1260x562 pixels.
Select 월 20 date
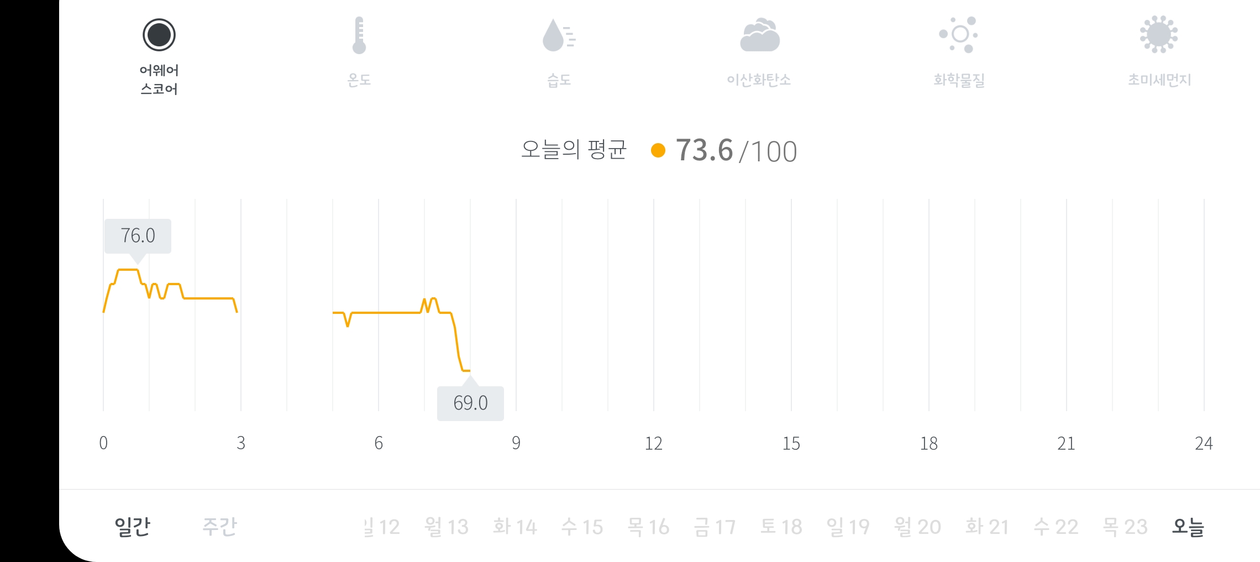click(917, 527)
